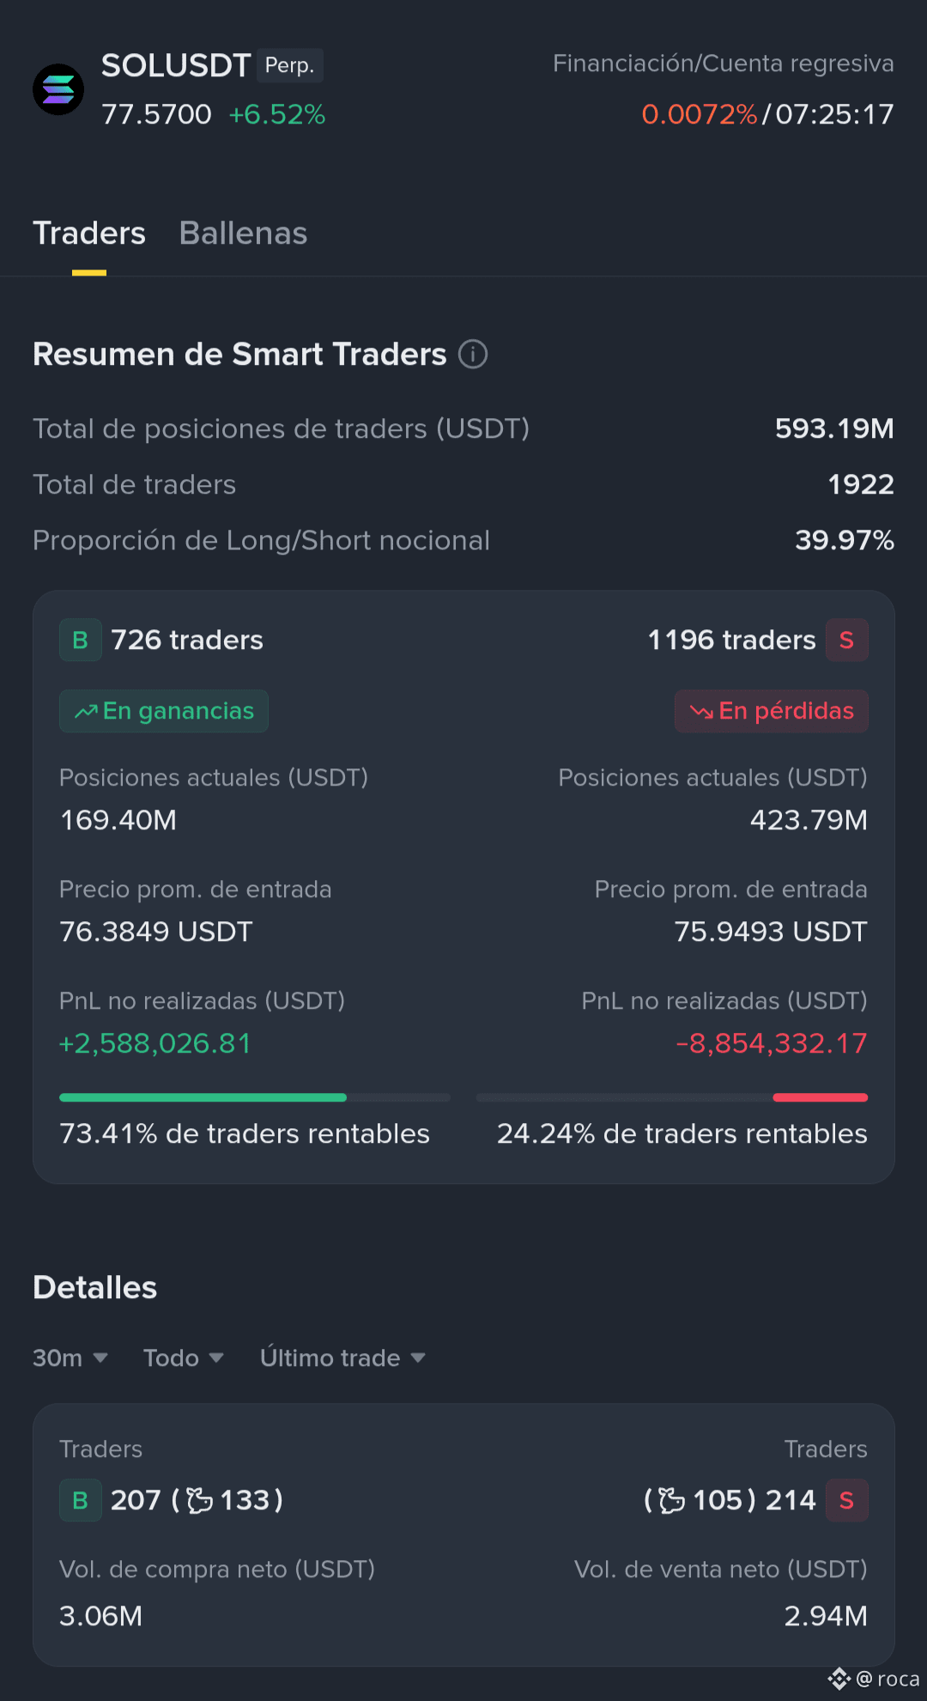Click the green B badge beside 726 traders

pyautogui.click(x=81, y=641)
